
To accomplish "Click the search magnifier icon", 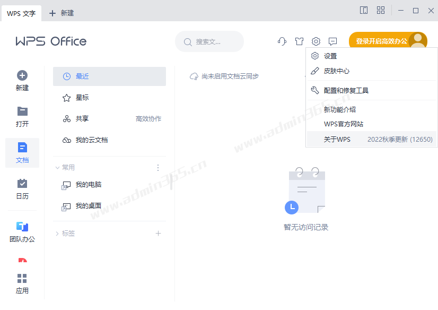I will pos(188,42).
